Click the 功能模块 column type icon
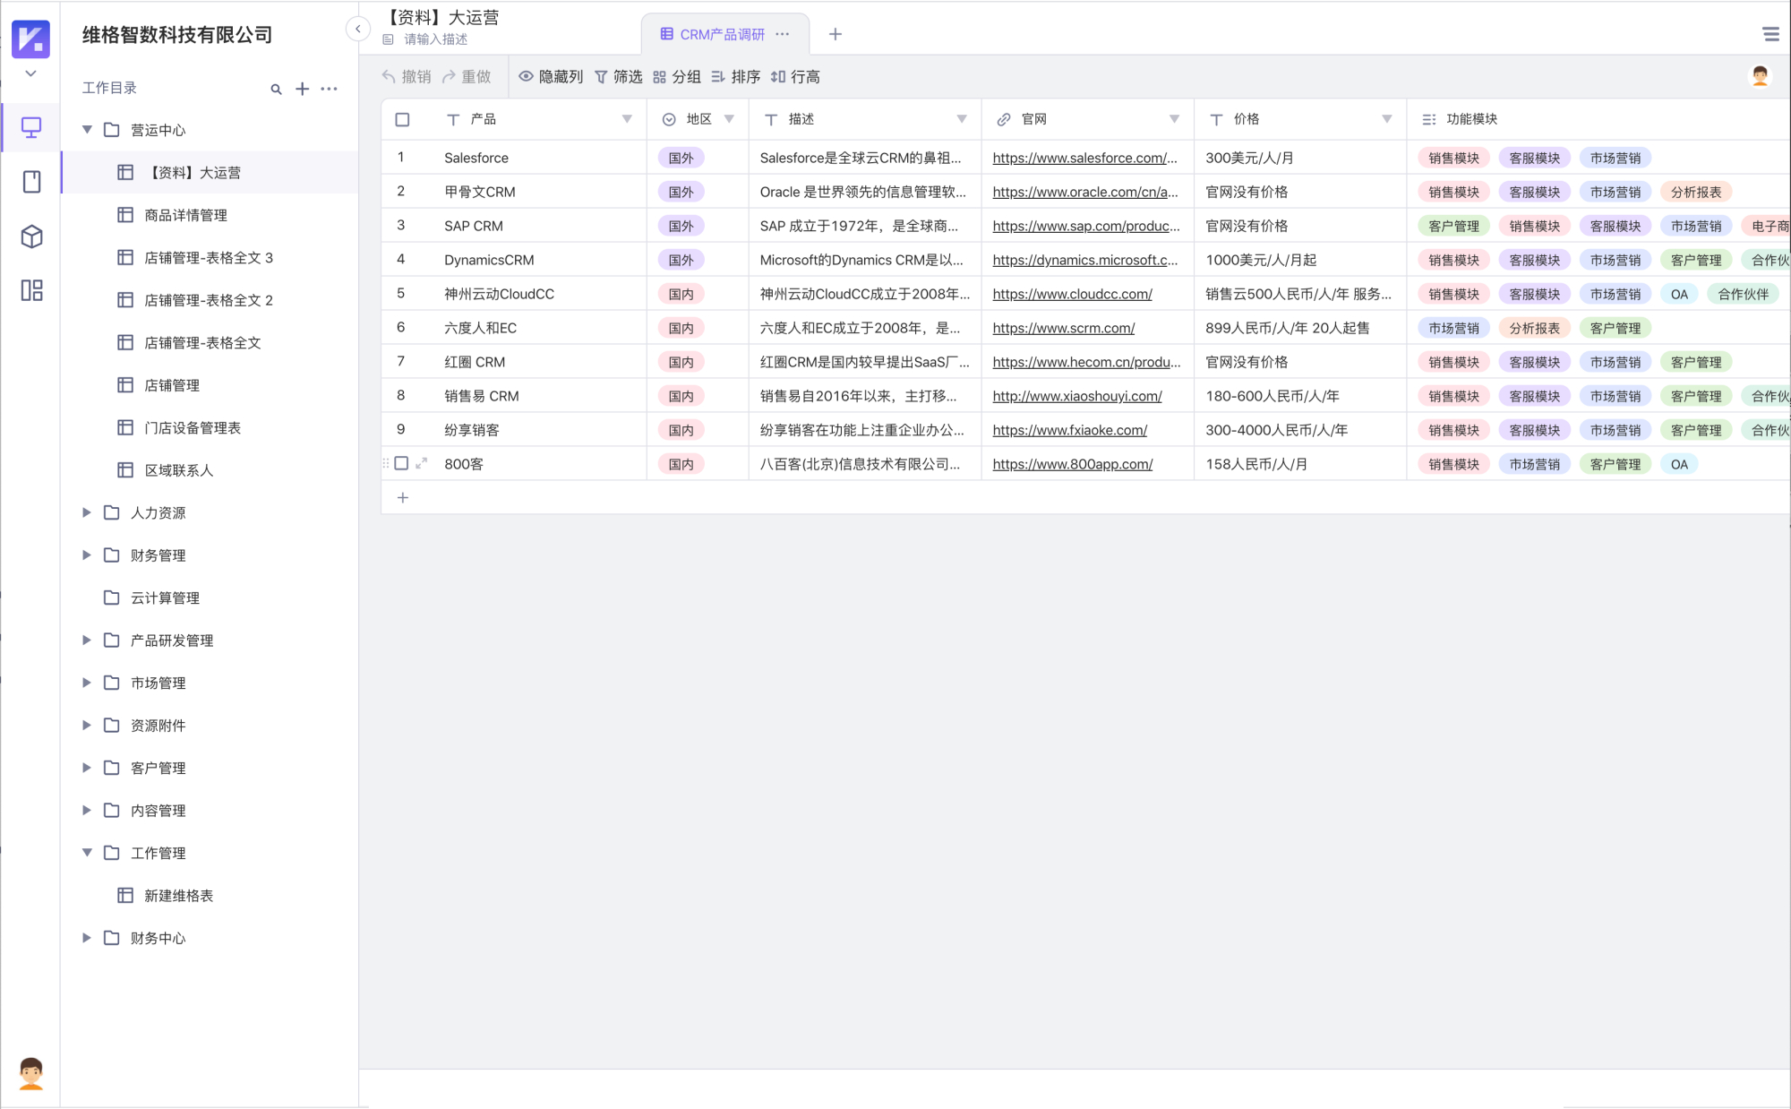 click(x=1428, y=119)
